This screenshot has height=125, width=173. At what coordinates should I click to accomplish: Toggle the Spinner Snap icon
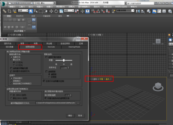[108, 11]
